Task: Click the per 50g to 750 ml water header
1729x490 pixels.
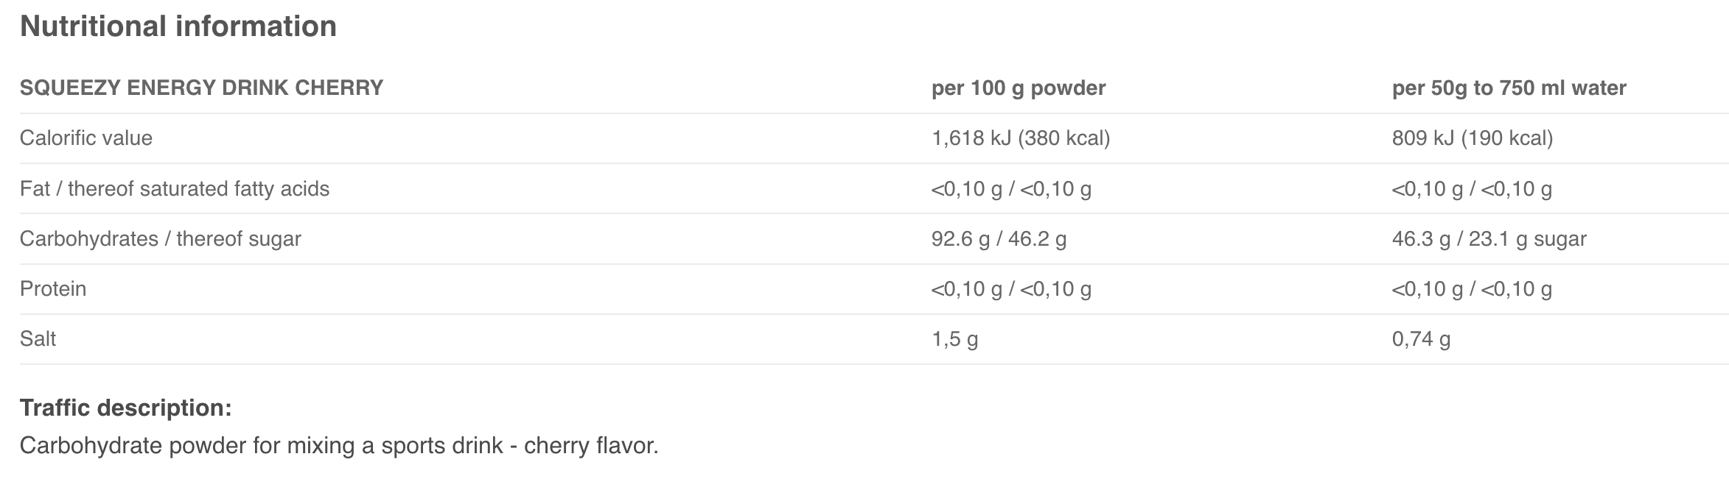Action: click(x=1509, y=88)
